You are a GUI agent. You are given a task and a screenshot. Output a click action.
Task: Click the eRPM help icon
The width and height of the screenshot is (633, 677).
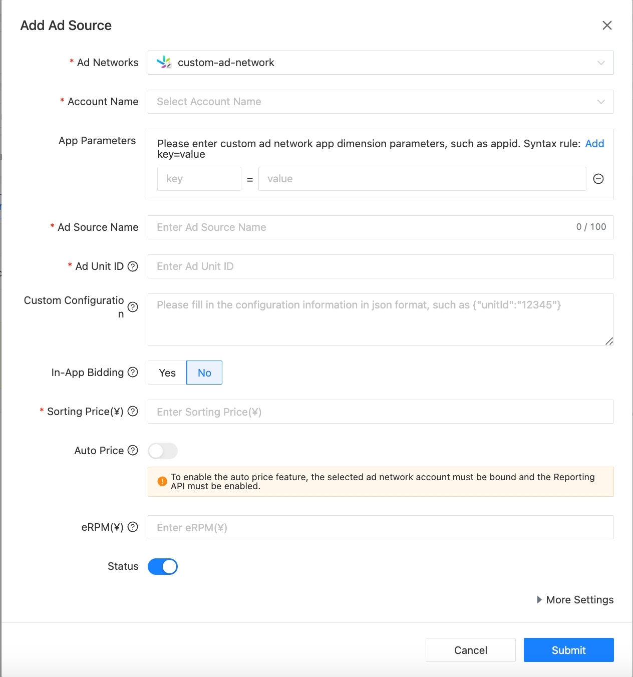(133, 527)
